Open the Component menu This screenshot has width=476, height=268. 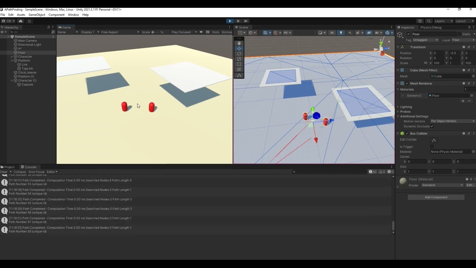(x=57, y=15)
